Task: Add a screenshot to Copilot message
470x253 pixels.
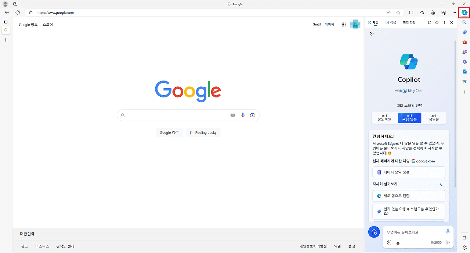Action: (398, 242)
